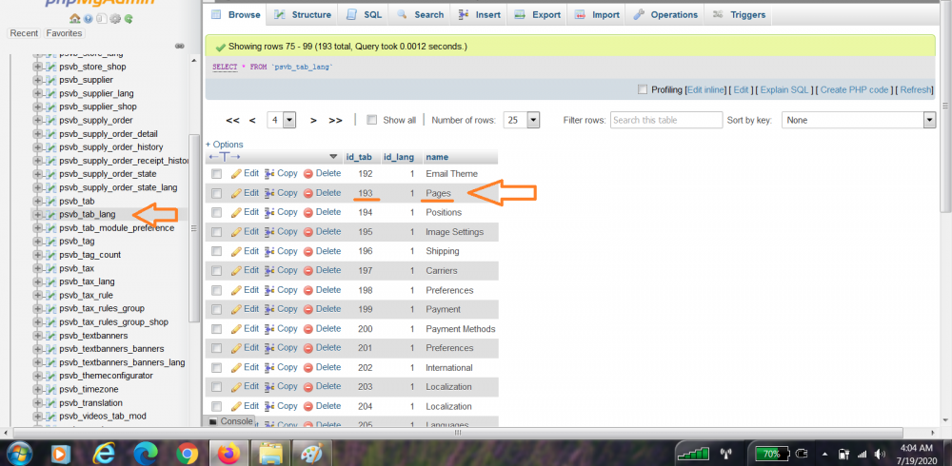This screenshot has height=466, width=952.
Task: Open the Windows Start menu
Action: [x=17, y=453]
